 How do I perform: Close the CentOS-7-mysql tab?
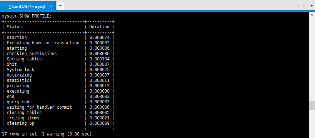click(x=51, y=6)
